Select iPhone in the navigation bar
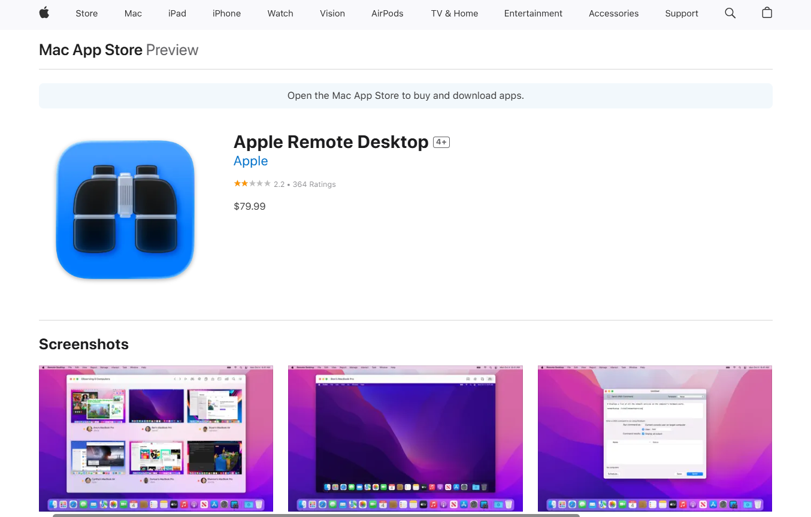Viewport: 811px width, 517px height. (x=226, y=13)
